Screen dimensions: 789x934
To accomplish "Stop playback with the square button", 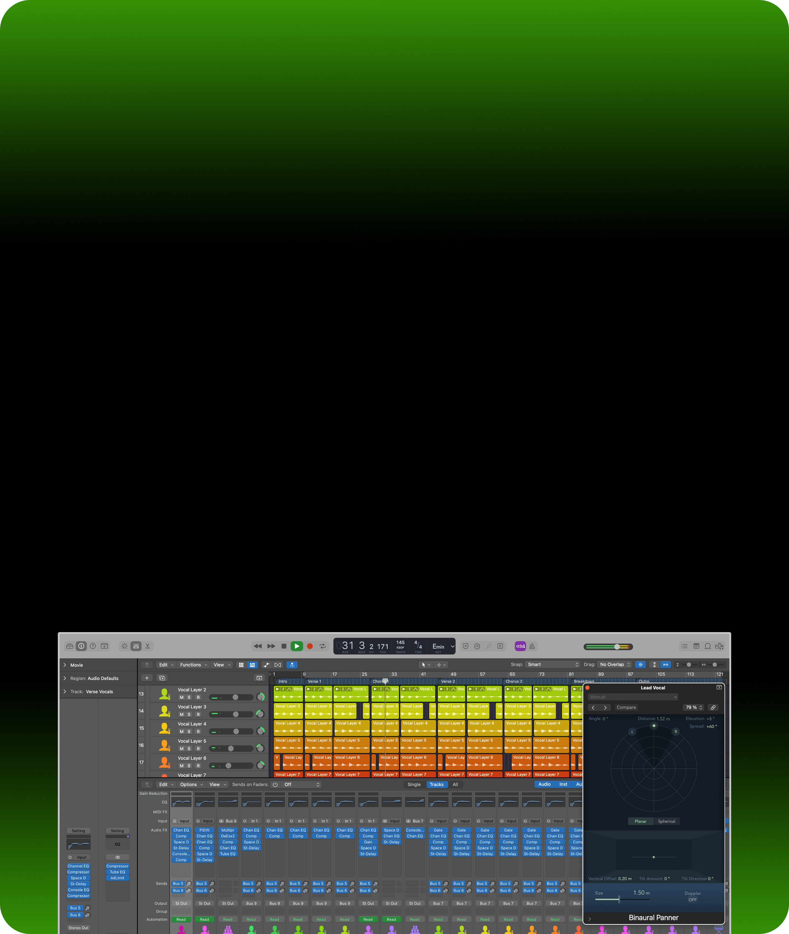I will pyautogui.click(x=284, y=646).
